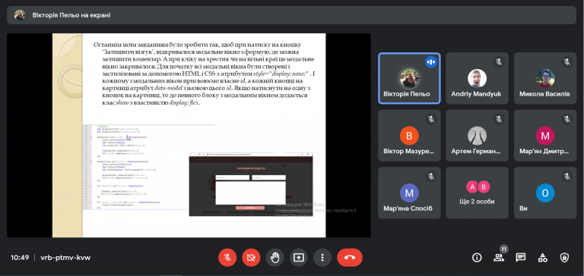584x276 pixels.
Task: Click meeting code vrb-ptmv-kvw
Action: pos(65,258)
